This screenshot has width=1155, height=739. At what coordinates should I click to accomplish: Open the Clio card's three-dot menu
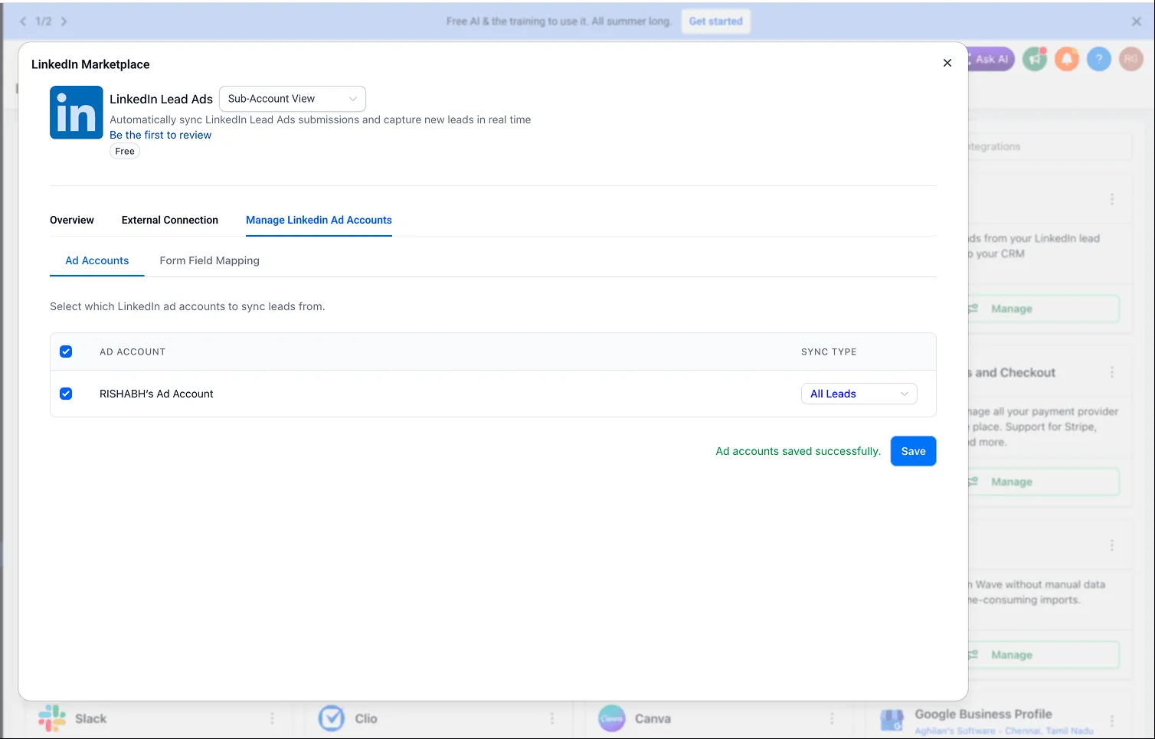pyautogui.click(x=552, y=718)
